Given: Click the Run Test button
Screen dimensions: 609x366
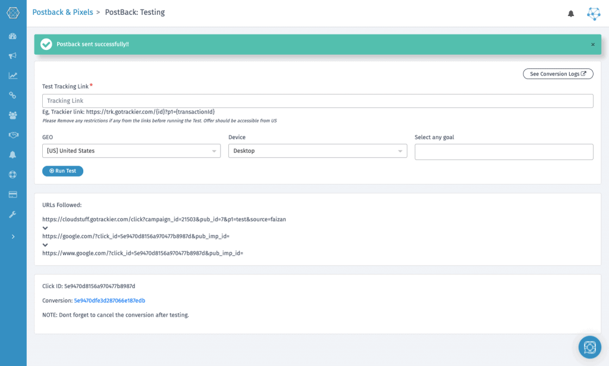Looking at the screenshot, I should pyautogui.click(x=62, y=171).
